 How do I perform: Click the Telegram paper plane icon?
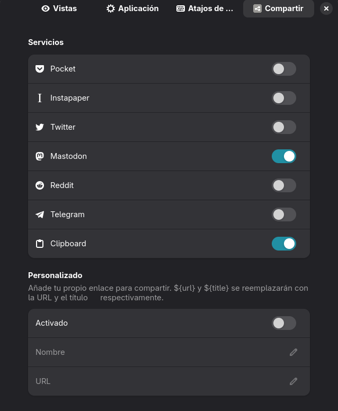click(x=40, y=215)
